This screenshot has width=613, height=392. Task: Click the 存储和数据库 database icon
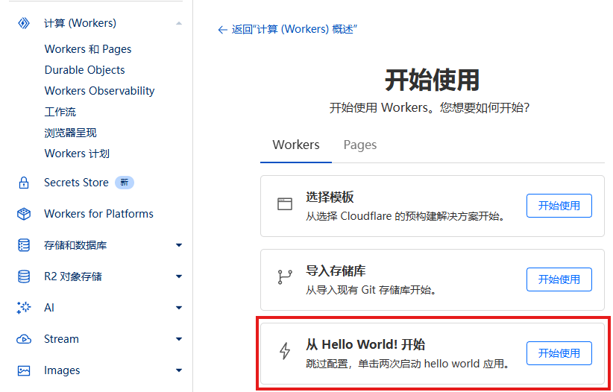tap(24, 245)
